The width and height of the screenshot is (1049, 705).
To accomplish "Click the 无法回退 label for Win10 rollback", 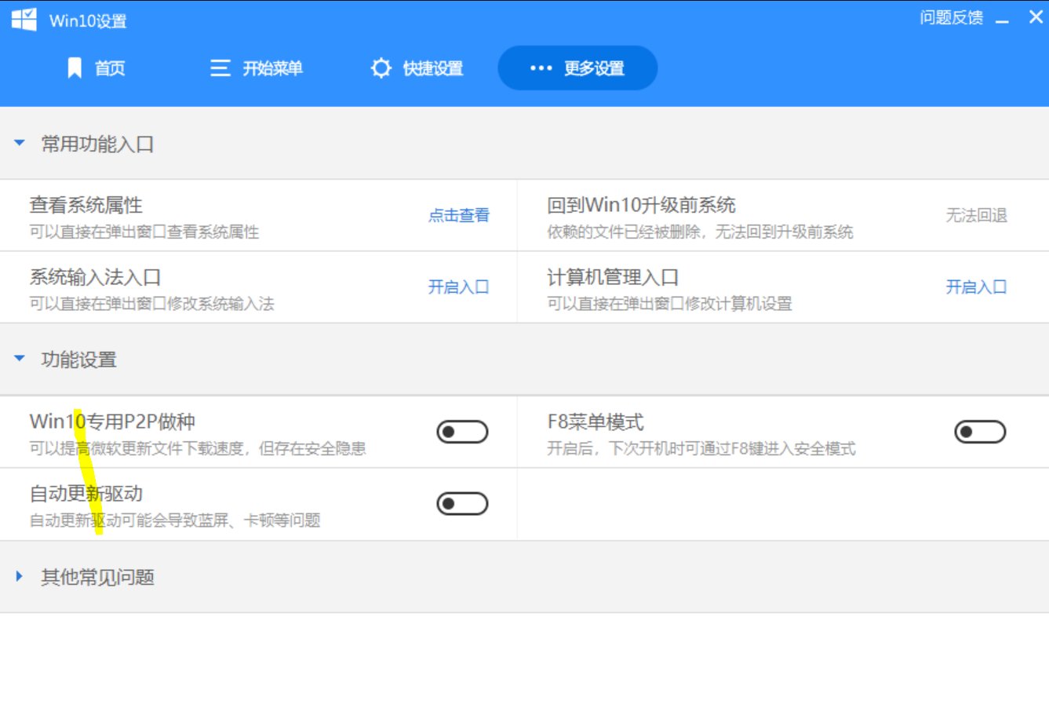I will (976, 215).
